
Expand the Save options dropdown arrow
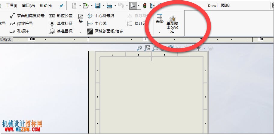pos(103,6)
